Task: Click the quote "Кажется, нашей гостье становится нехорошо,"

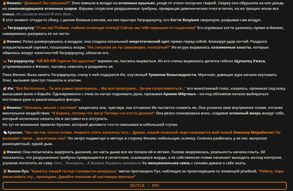Action: pos(74,171)
